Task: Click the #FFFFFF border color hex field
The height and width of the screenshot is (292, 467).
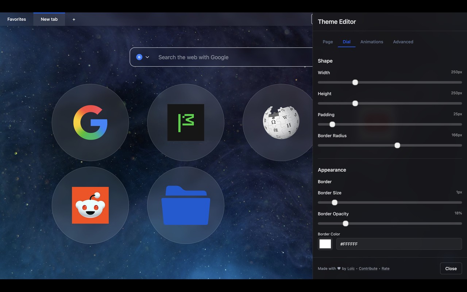Action: [399, 244]
